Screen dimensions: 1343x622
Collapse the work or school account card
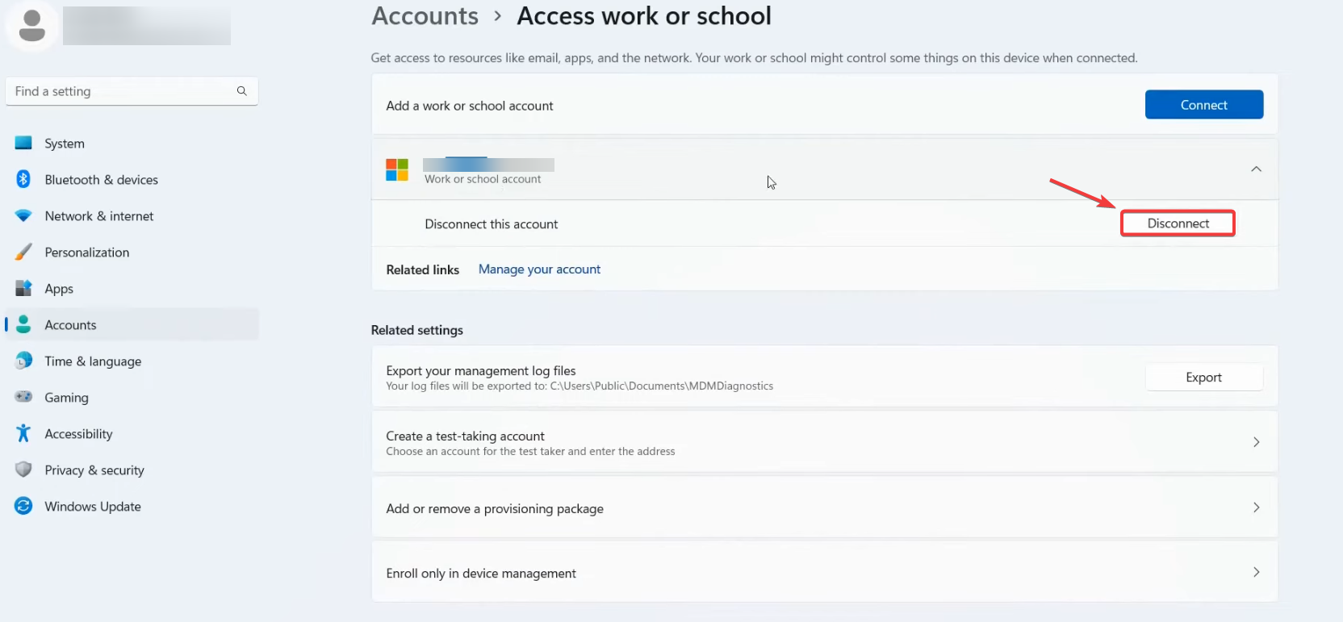pyautogui.click(x=1256, y=169)
